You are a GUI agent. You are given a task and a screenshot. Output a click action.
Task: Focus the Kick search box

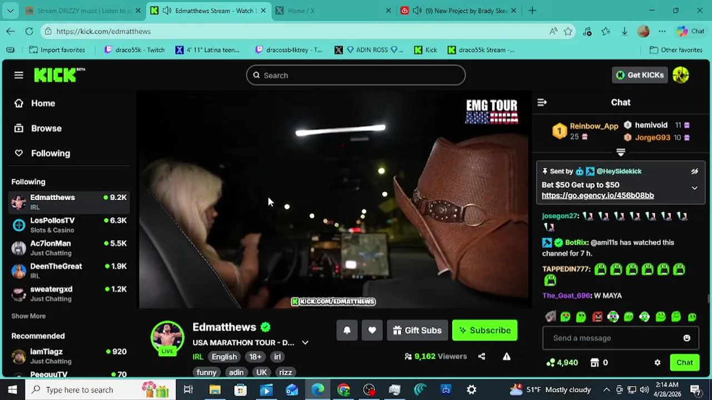356,75
